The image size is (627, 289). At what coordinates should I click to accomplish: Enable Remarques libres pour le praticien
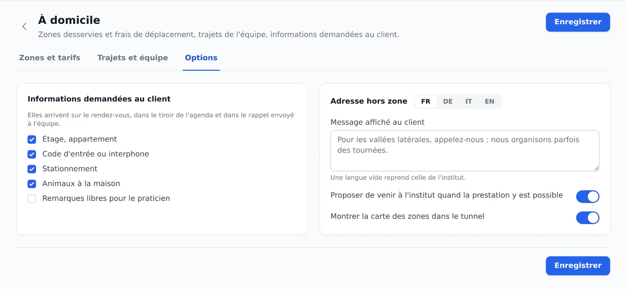(x=32, y=199)
